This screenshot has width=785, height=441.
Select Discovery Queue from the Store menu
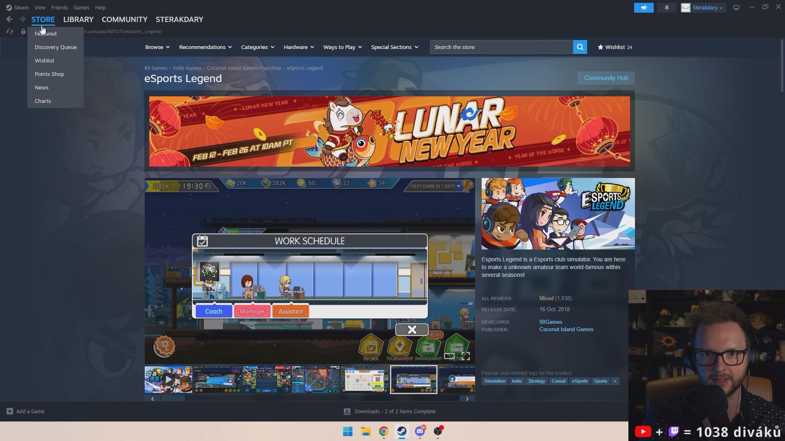click(56, 47)
